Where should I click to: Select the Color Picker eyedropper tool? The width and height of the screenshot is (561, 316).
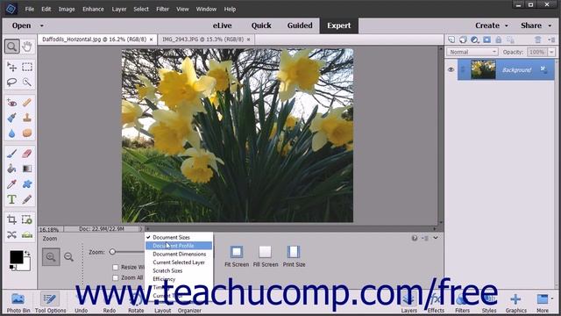tap(11, 184)
